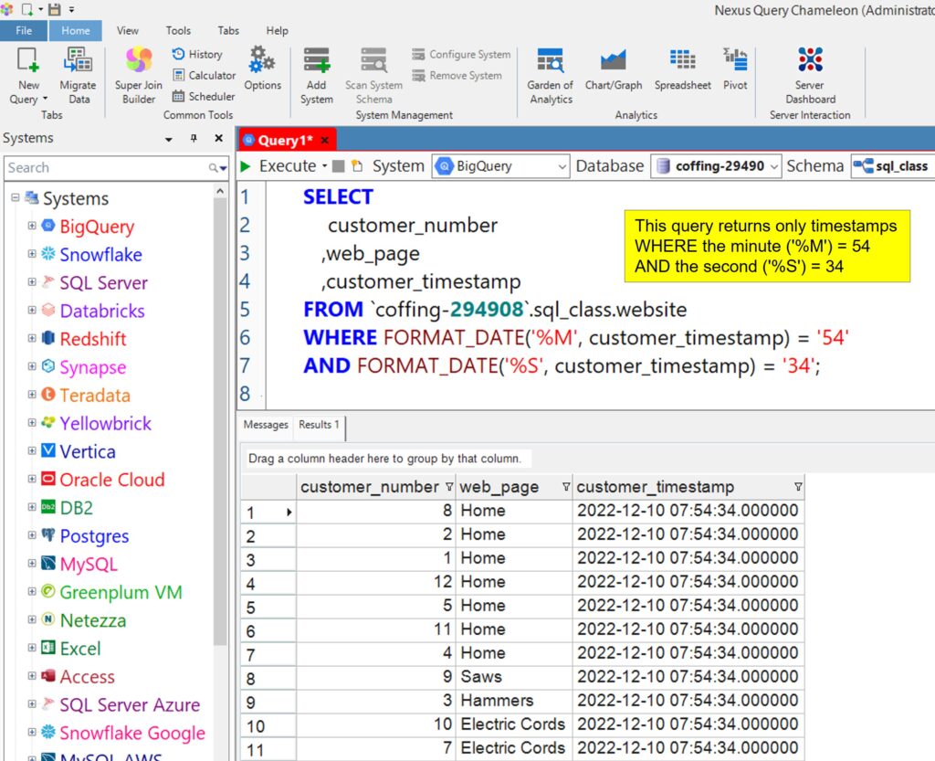
Task: Filter the customer_number column
Action: (448, 488)
